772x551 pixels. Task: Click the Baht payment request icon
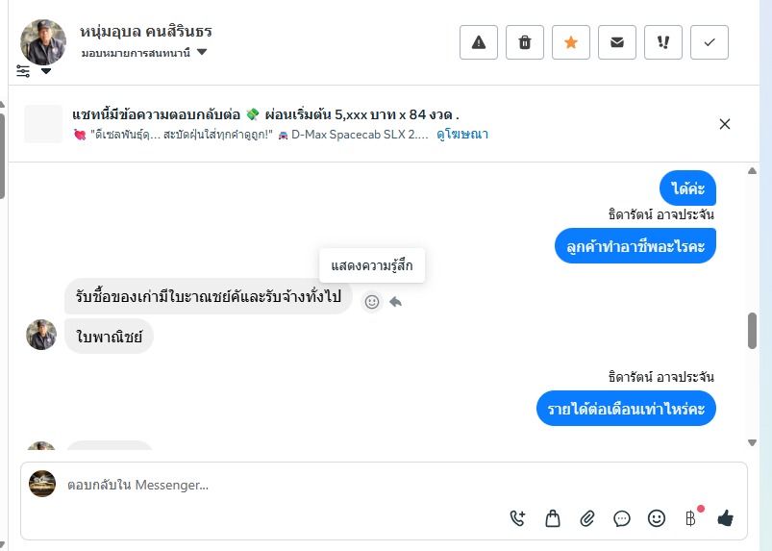point(690,518)
